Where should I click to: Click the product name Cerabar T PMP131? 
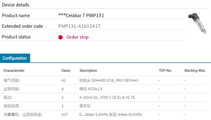[81, 15]
